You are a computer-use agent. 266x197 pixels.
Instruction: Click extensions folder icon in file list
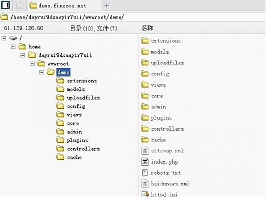[x=145, y=40]
